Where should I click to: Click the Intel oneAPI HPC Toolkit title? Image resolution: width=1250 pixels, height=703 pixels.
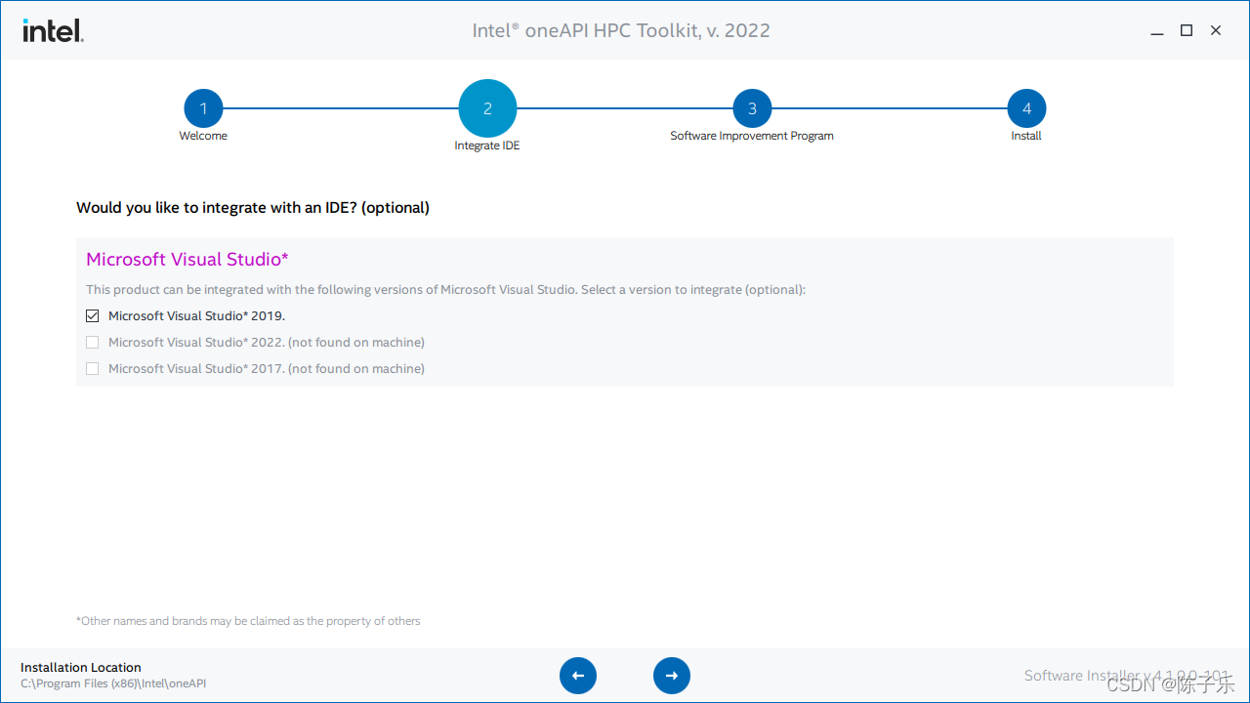621,30
